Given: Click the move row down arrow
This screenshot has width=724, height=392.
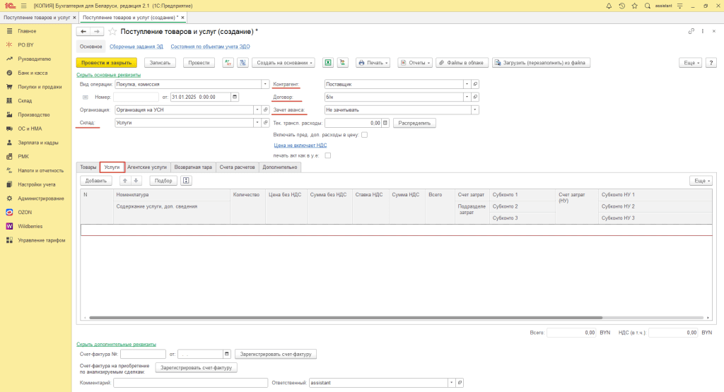Looking at the screenshot, I should [137, 180].
